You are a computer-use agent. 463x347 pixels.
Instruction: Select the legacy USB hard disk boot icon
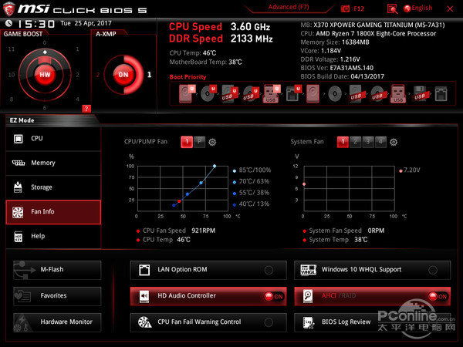(x=356, y=93)
